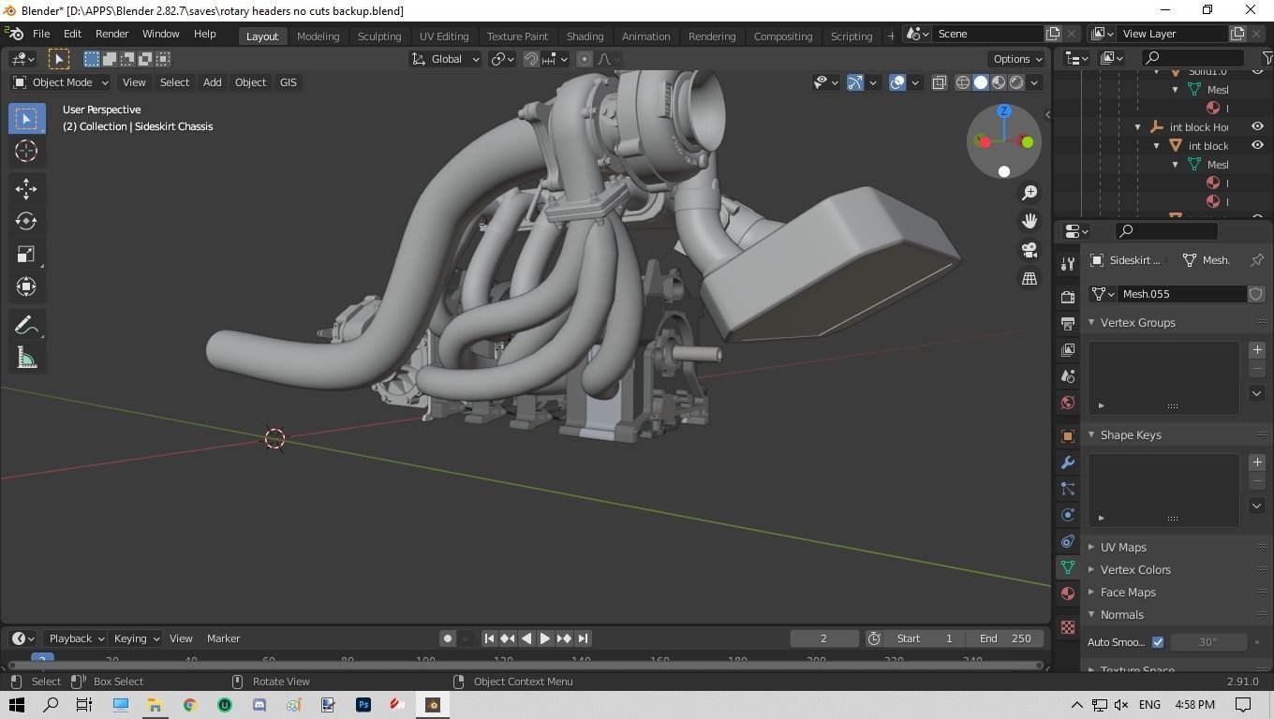This screenshot has height=719, width=1274.
Task: Switch to material preview shading
Action: tap(999, 82)
